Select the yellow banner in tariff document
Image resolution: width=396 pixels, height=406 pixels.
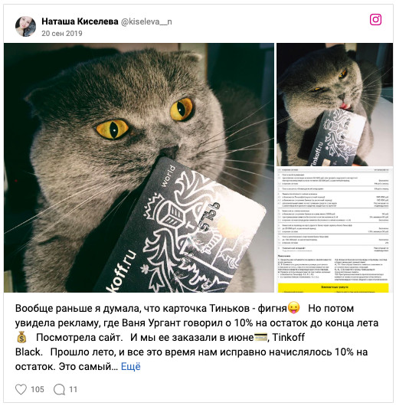333,288
